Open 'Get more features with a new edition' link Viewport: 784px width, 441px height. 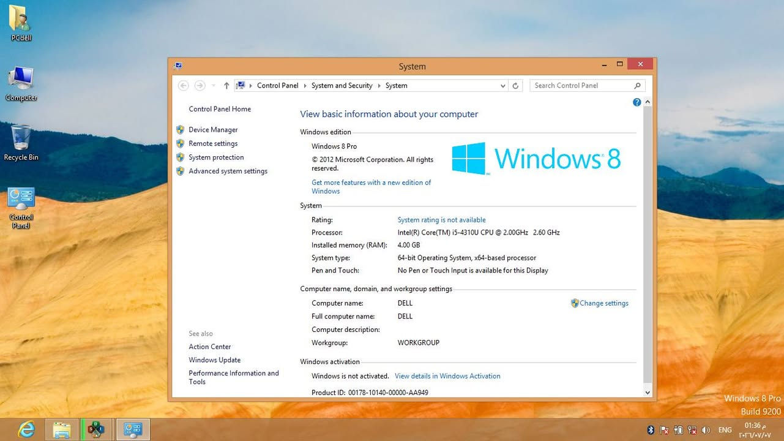(x=371, y=187)
